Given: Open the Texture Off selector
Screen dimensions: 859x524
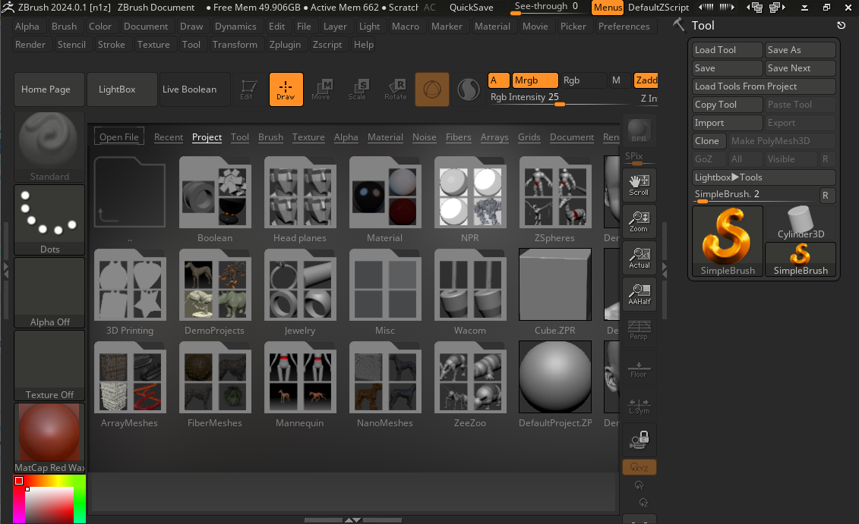Looking at the screenshot, I should [x=49, y=366].
